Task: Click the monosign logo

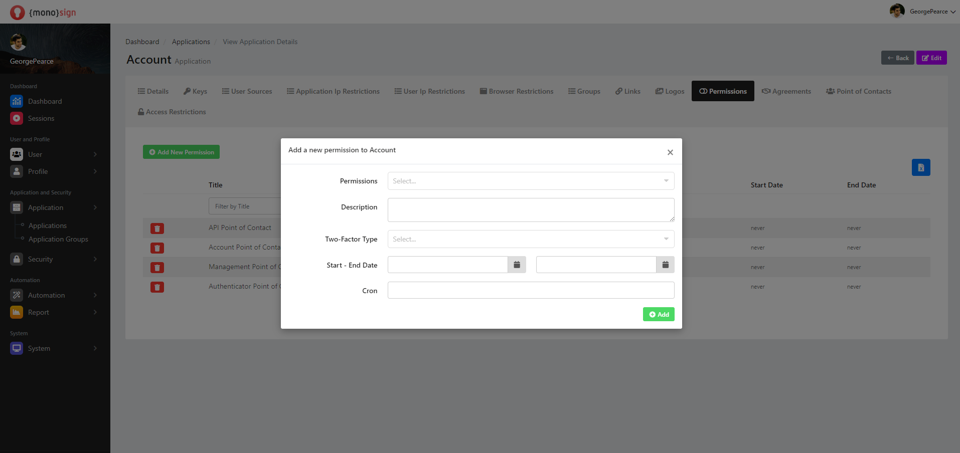Action: [x=43, y=12]
